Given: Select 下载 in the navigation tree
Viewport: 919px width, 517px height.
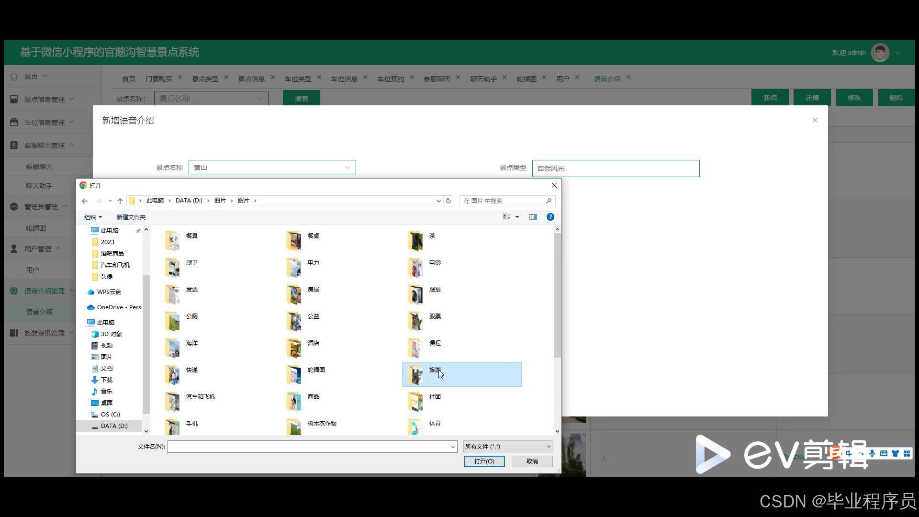Looking at the screenshot, I should [x=106, y=380].
